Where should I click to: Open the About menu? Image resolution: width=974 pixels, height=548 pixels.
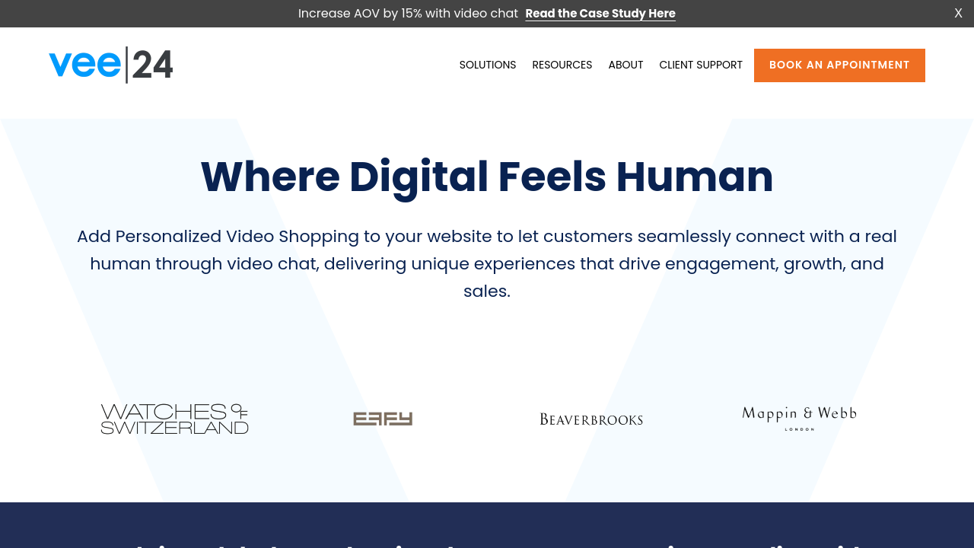tap(625, 65)
